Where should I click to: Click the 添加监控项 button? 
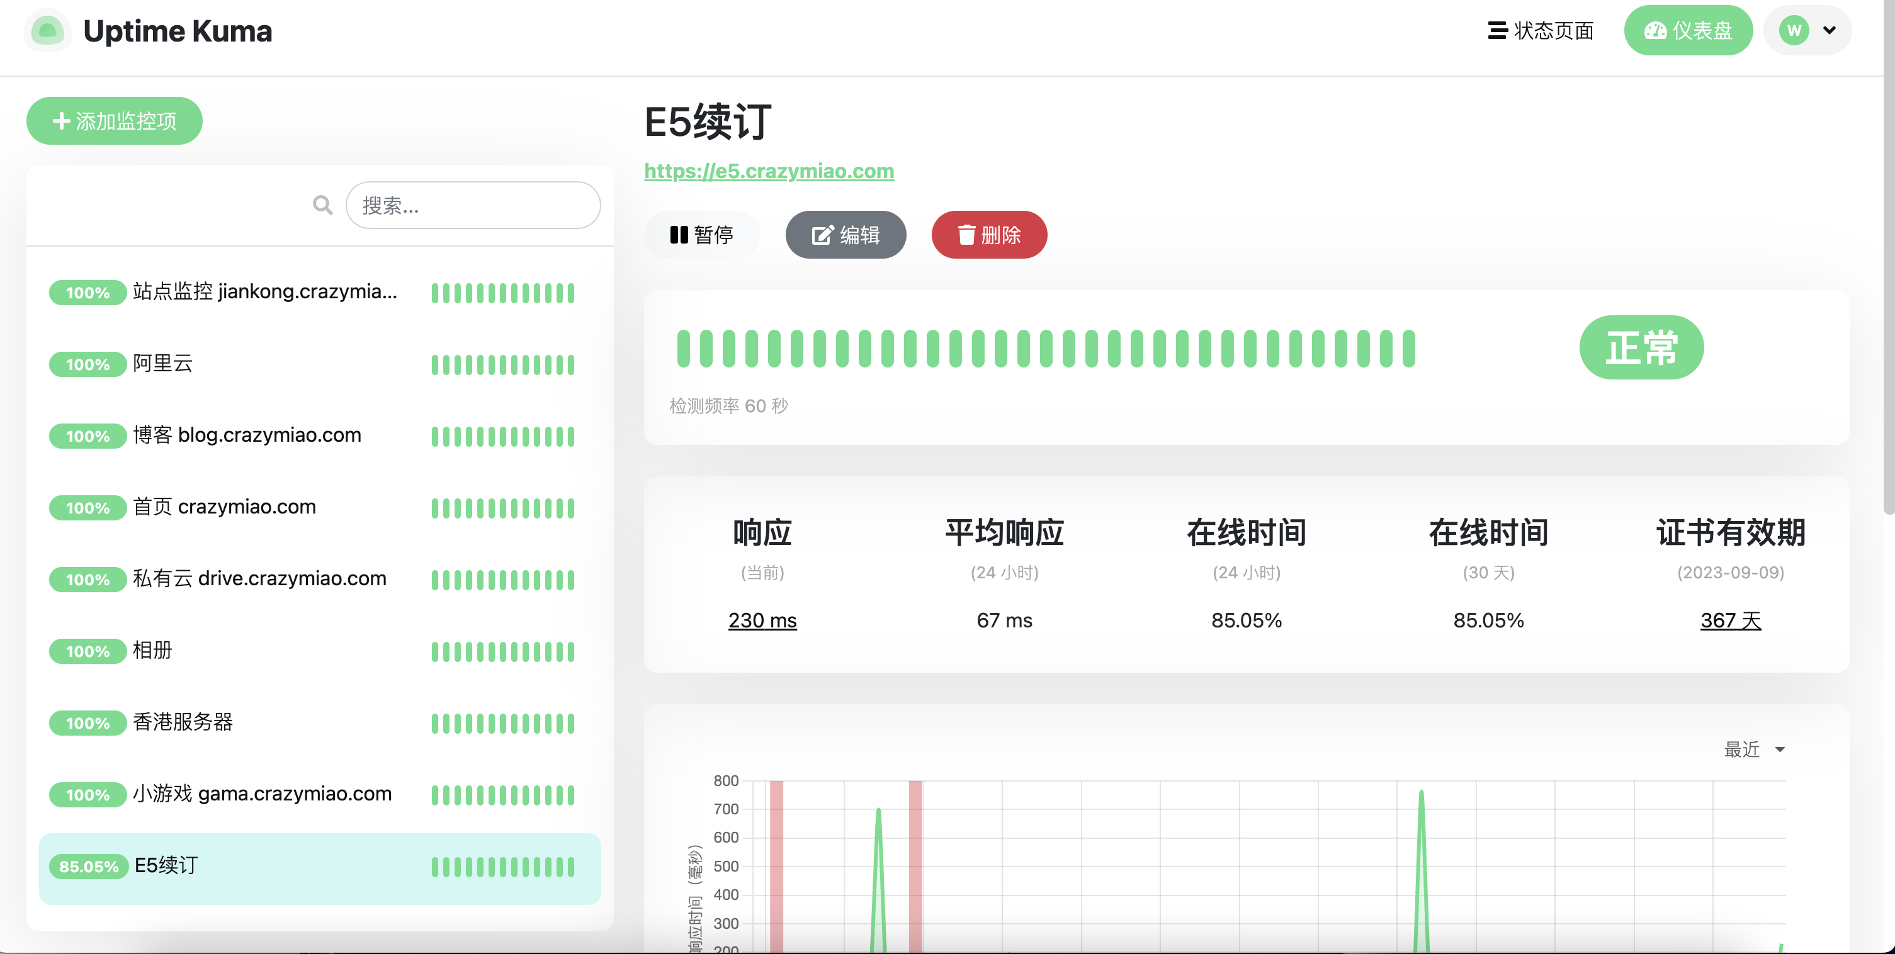115,121
